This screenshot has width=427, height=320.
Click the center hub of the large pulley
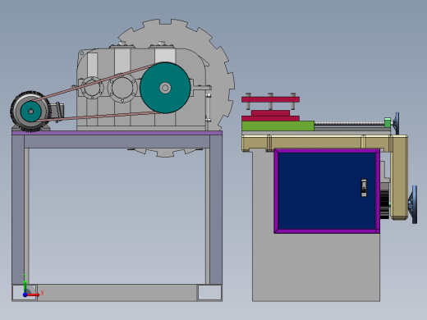point(165,88)
